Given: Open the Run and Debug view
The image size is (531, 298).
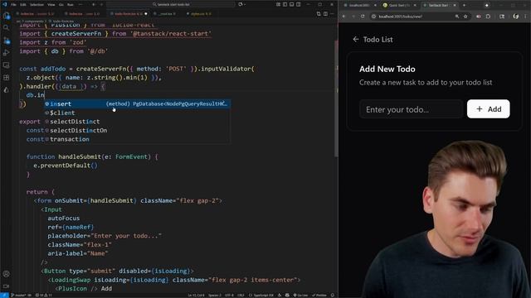Looking at the screenshot, I should point(6,53).
